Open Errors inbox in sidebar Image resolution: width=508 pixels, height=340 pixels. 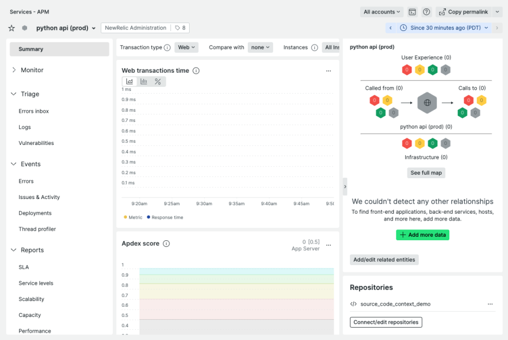pyautogui.click(x=34, y=111)
